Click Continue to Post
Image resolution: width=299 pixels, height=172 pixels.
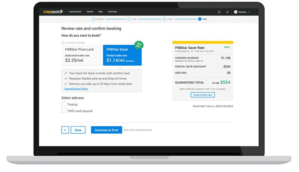pyautogui.click(x=107, y=130)
